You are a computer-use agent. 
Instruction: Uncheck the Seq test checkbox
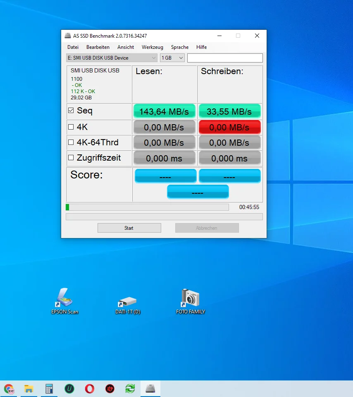(71, 111)
